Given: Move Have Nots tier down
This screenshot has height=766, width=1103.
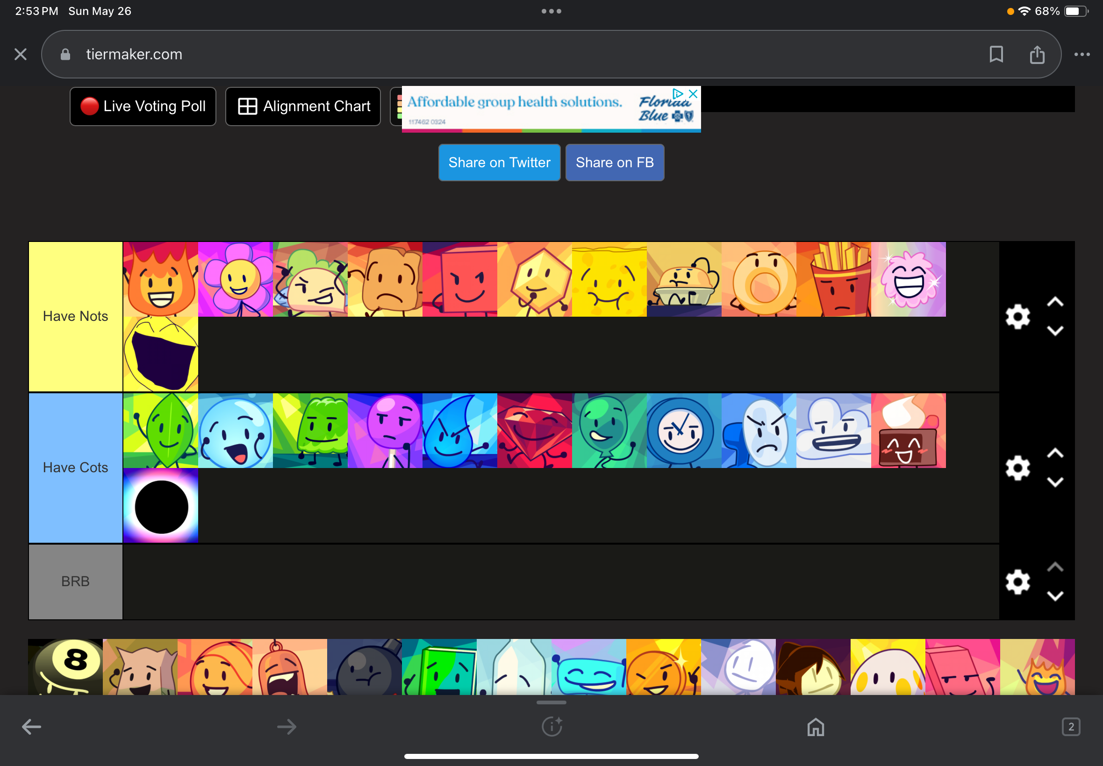Looking at the screenshot, I should [1054, 331].
